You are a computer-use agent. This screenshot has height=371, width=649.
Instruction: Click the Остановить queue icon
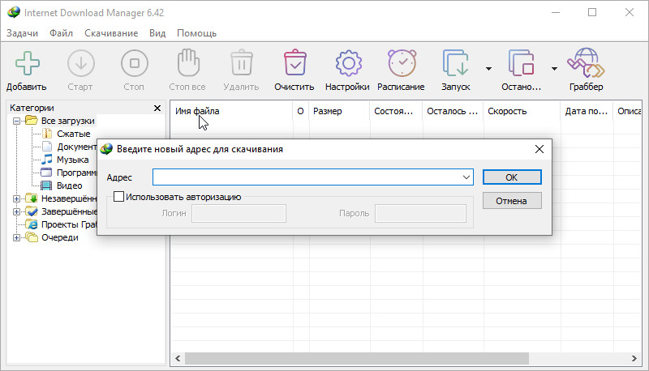(x=520, y=64)
